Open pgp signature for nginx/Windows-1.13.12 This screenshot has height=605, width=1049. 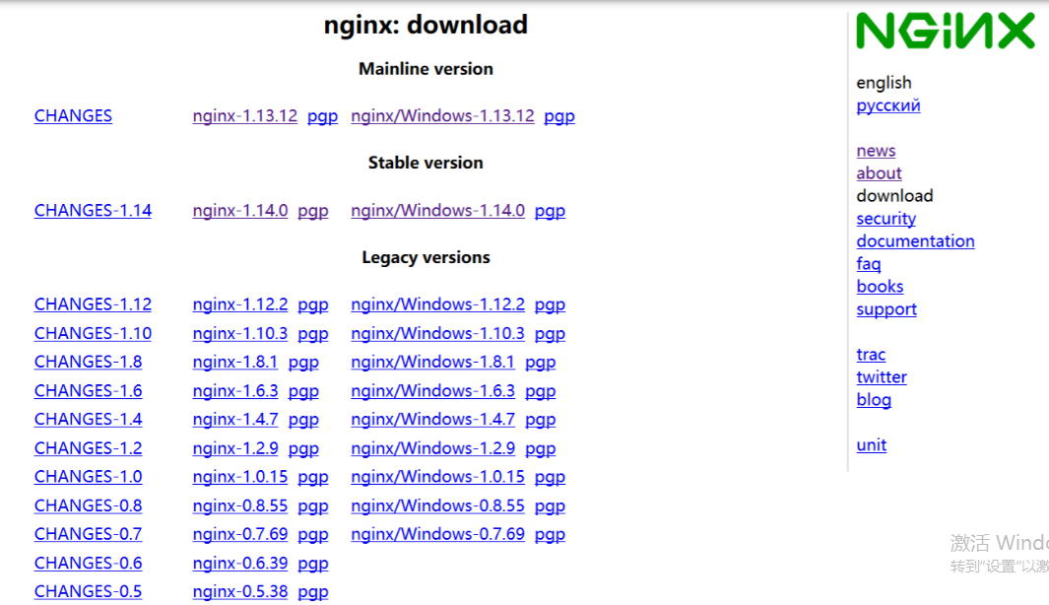click(559, 116)
